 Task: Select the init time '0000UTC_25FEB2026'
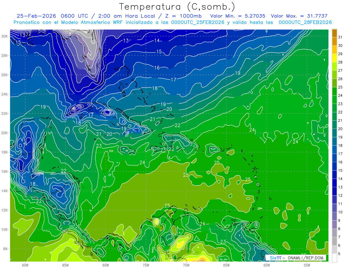[198, 22]
